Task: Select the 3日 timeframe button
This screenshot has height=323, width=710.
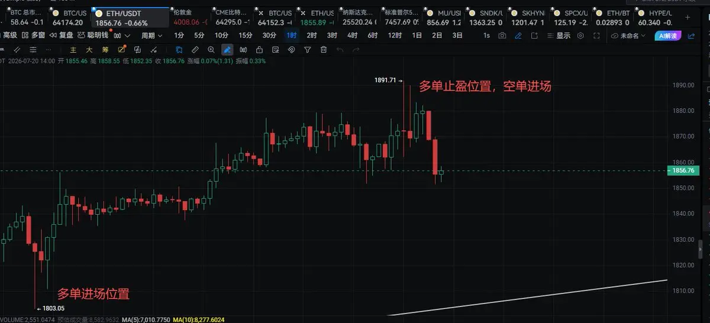Action: tap(457, 35)
